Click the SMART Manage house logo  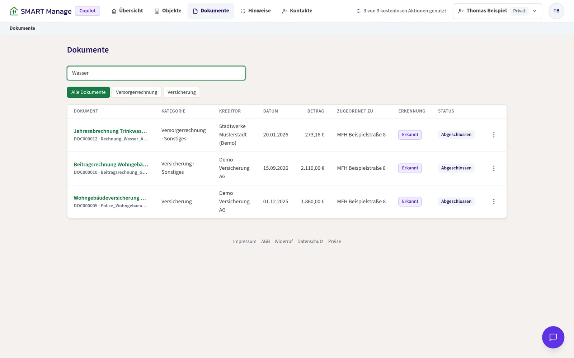pos(14,11)
